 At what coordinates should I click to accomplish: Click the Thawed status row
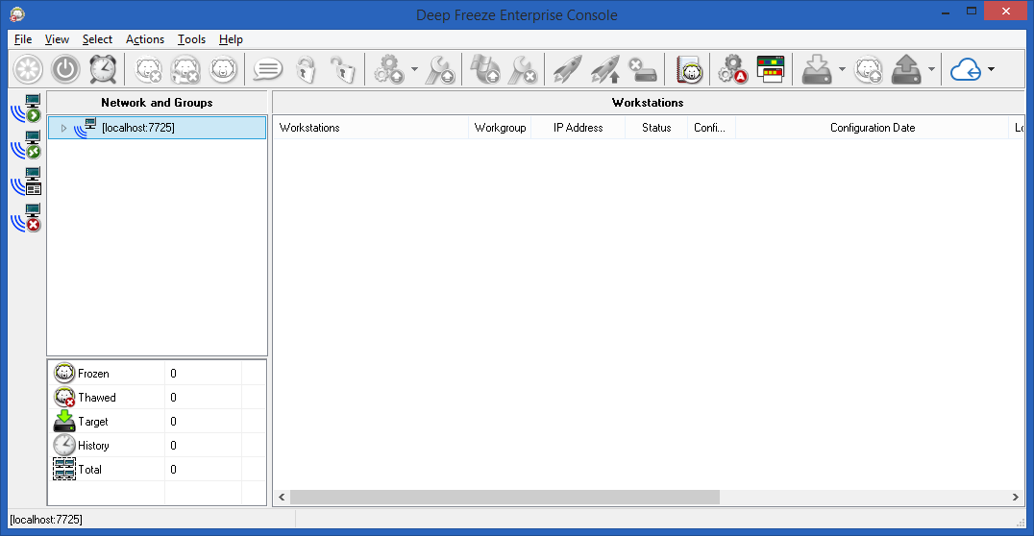click(157, 398)
